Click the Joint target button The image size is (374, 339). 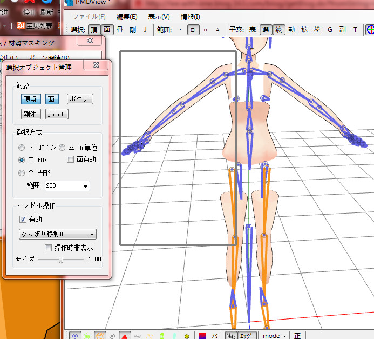click(57, 114)
